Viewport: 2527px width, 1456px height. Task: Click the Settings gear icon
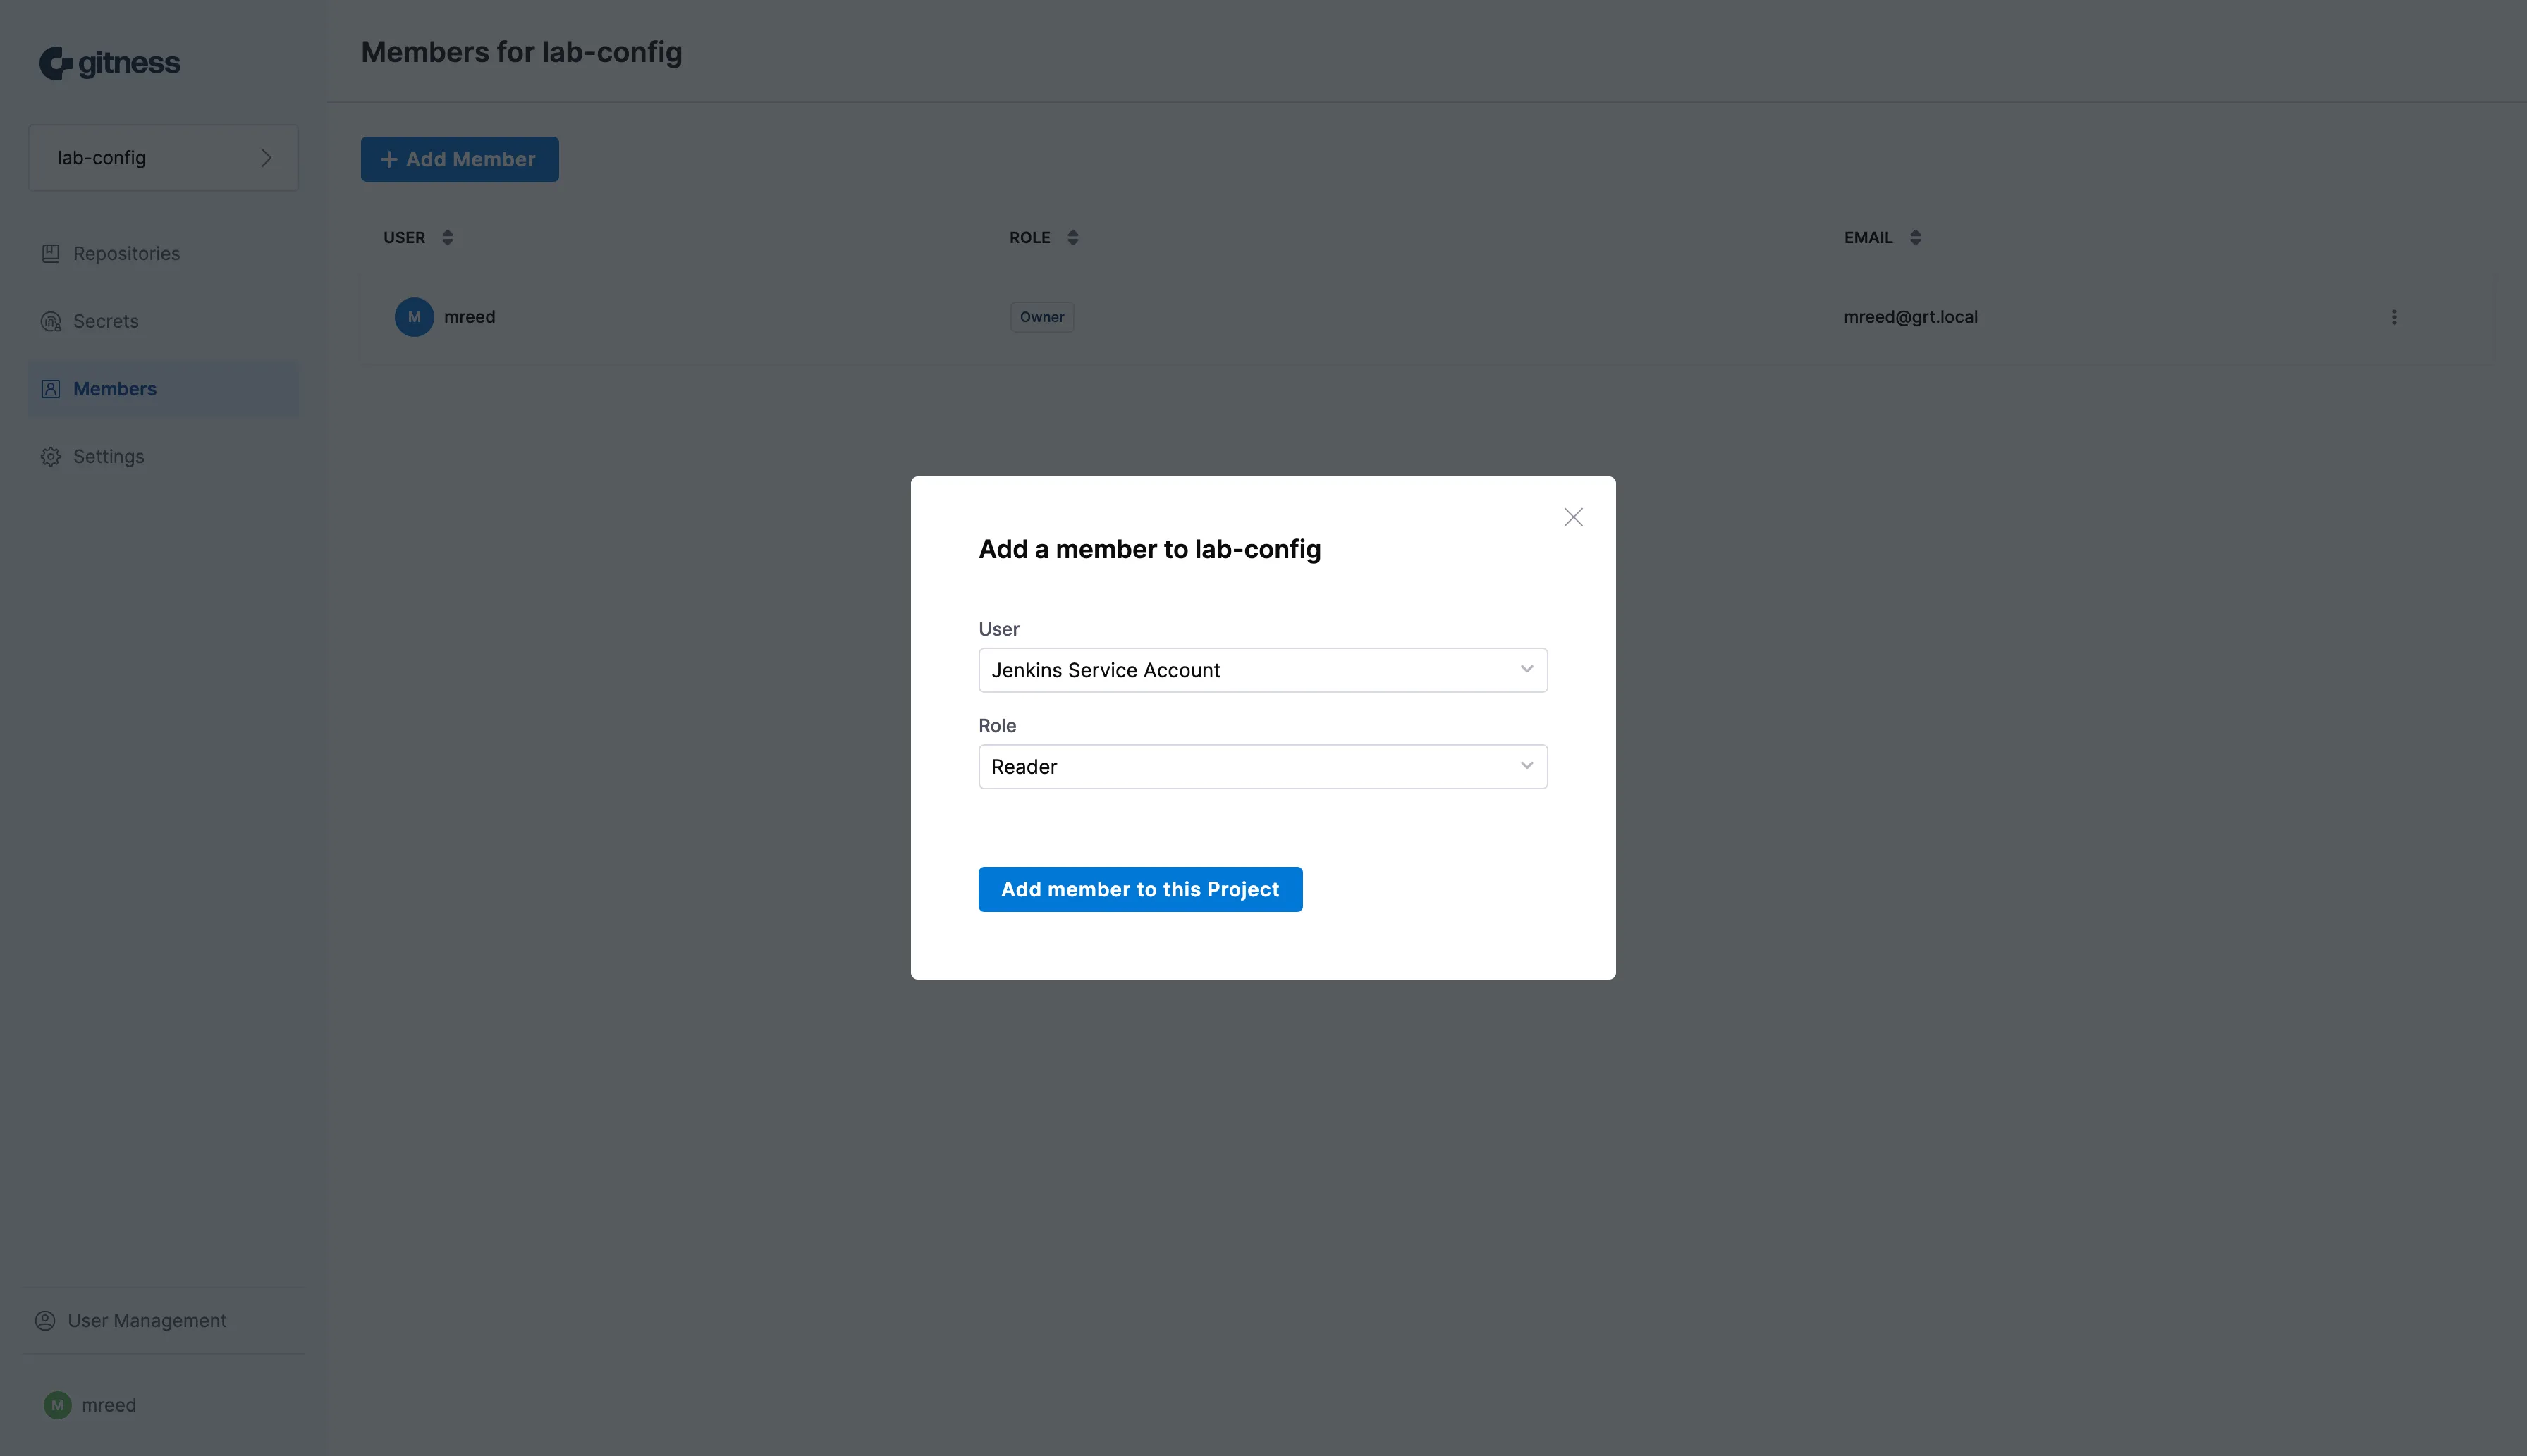click(51, 456)
